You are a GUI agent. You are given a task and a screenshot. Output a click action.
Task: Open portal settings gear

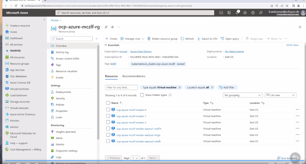click(245, 13)
